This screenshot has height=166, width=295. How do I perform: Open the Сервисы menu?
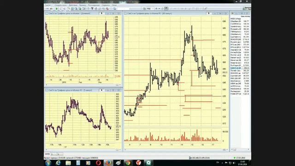point(106,5)
